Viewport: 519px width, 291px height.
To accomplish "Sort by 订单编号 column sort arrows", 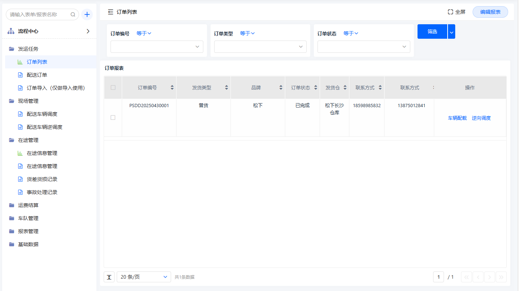I will tap(172, 88).
